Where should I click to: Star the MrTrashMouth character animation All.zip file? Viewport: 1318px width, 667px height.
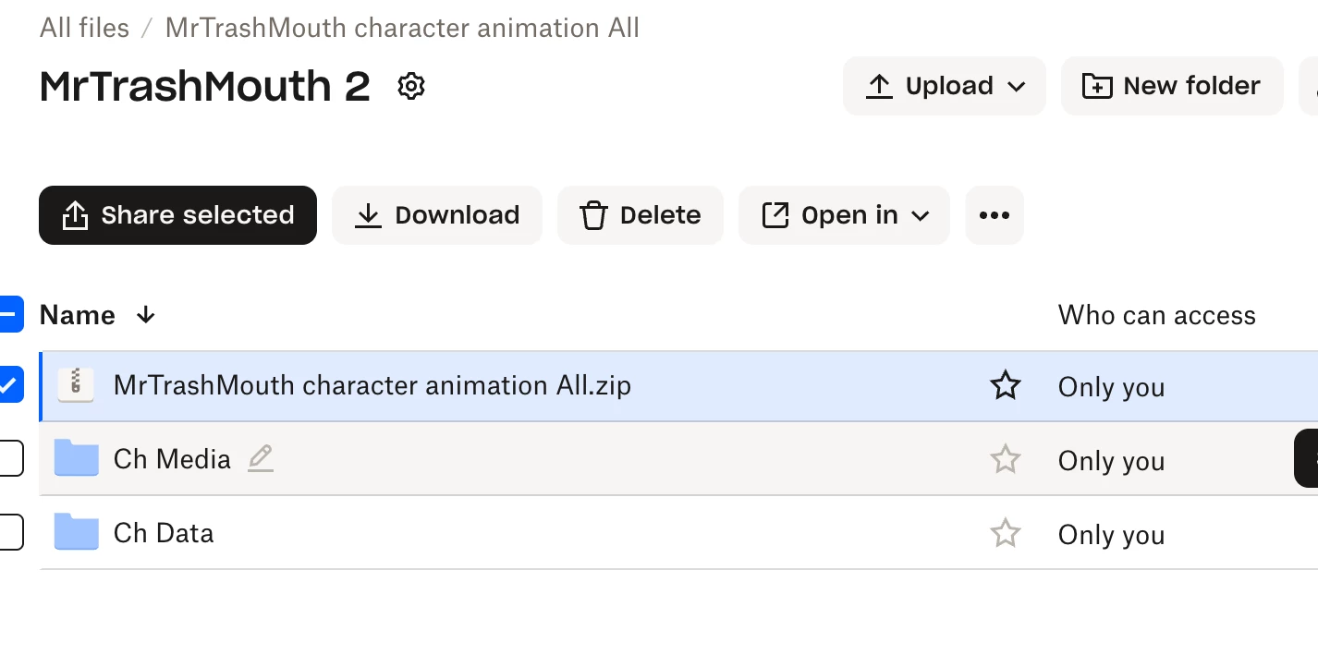click(1005, 385)
